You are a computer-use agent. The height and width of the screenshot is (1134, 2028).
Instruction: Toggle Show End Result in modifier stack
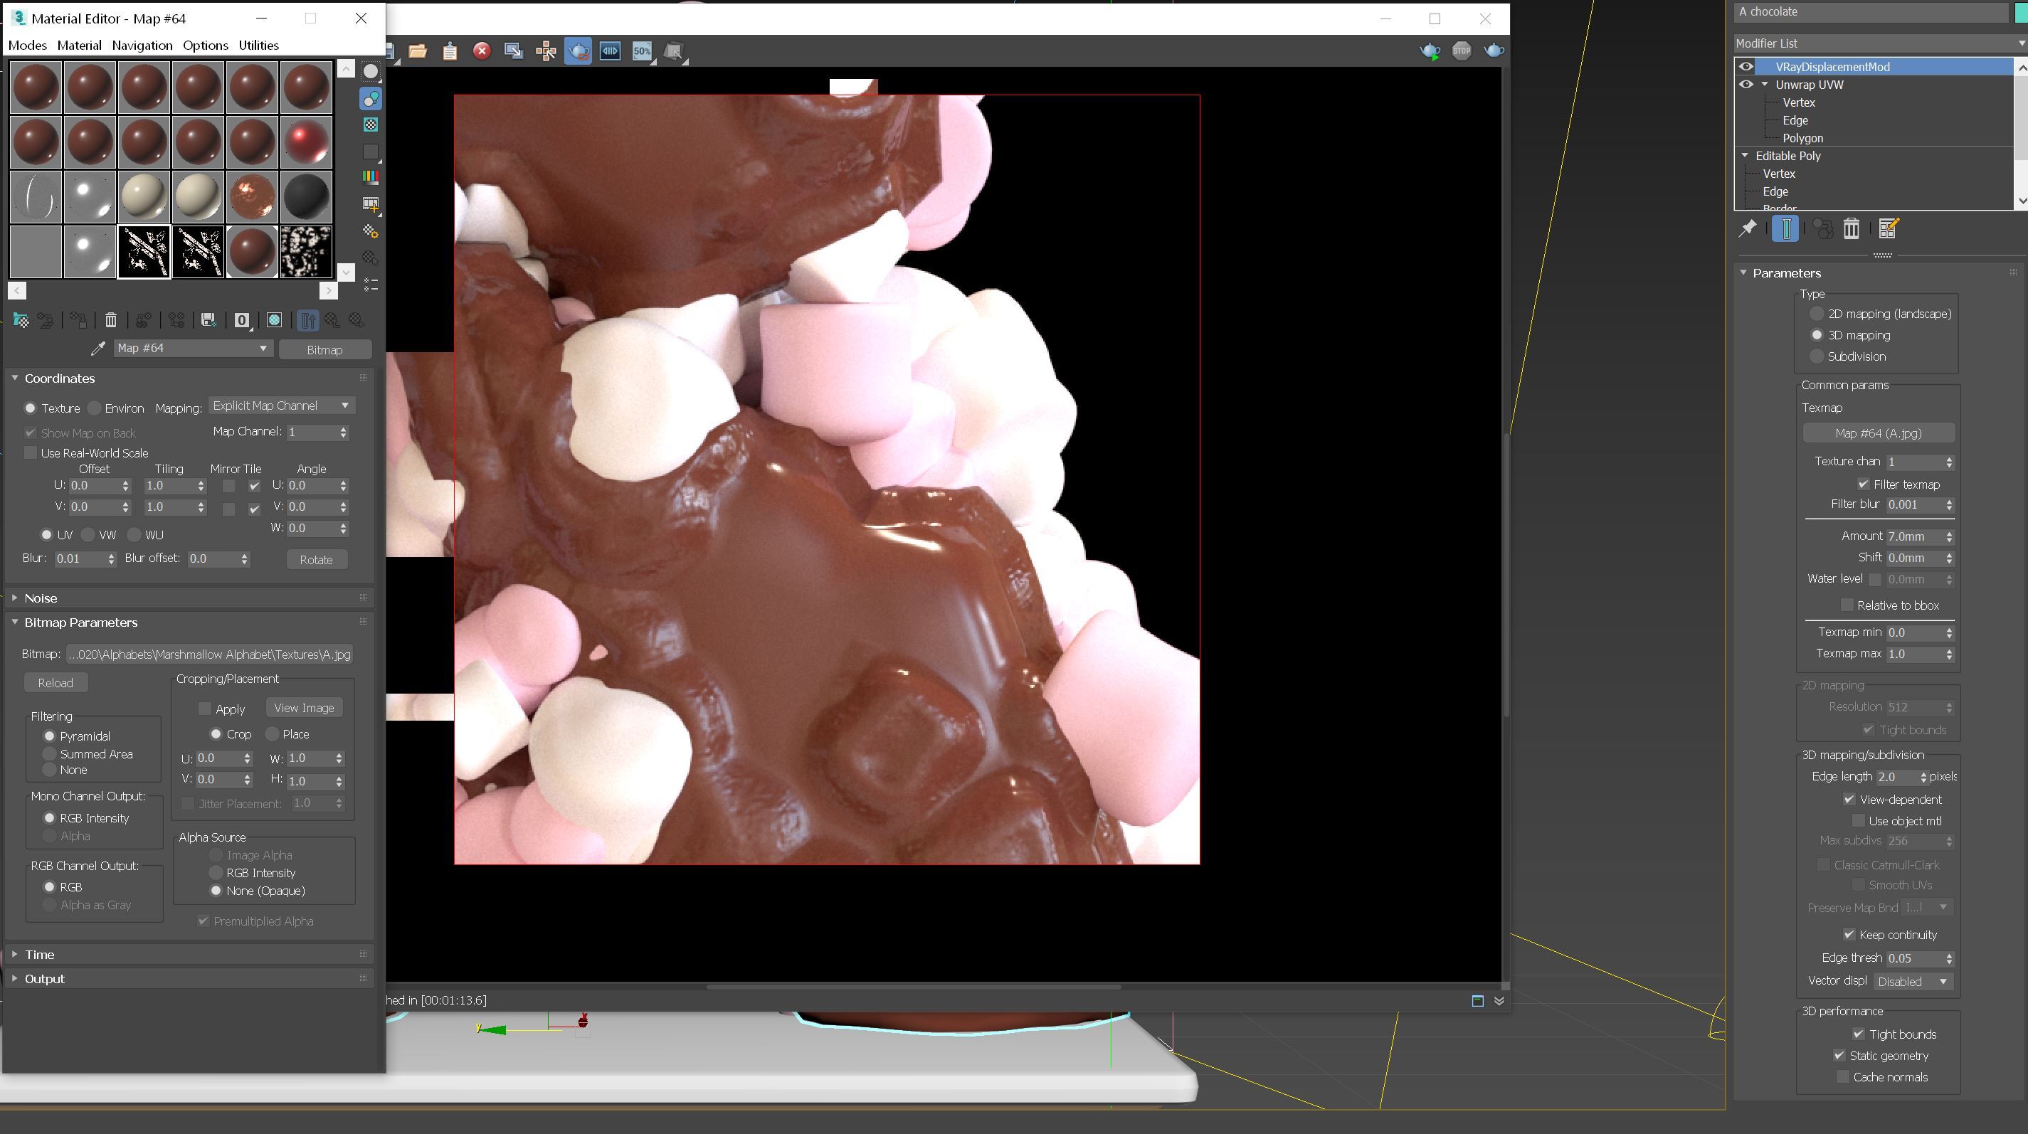pos(1785,229)
